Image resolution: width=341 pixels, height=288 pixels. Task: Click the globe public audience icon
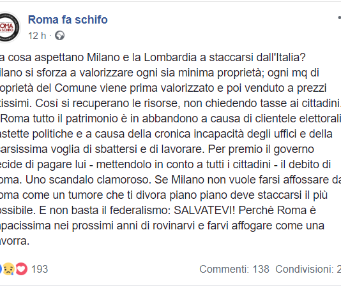pos(59,36)
